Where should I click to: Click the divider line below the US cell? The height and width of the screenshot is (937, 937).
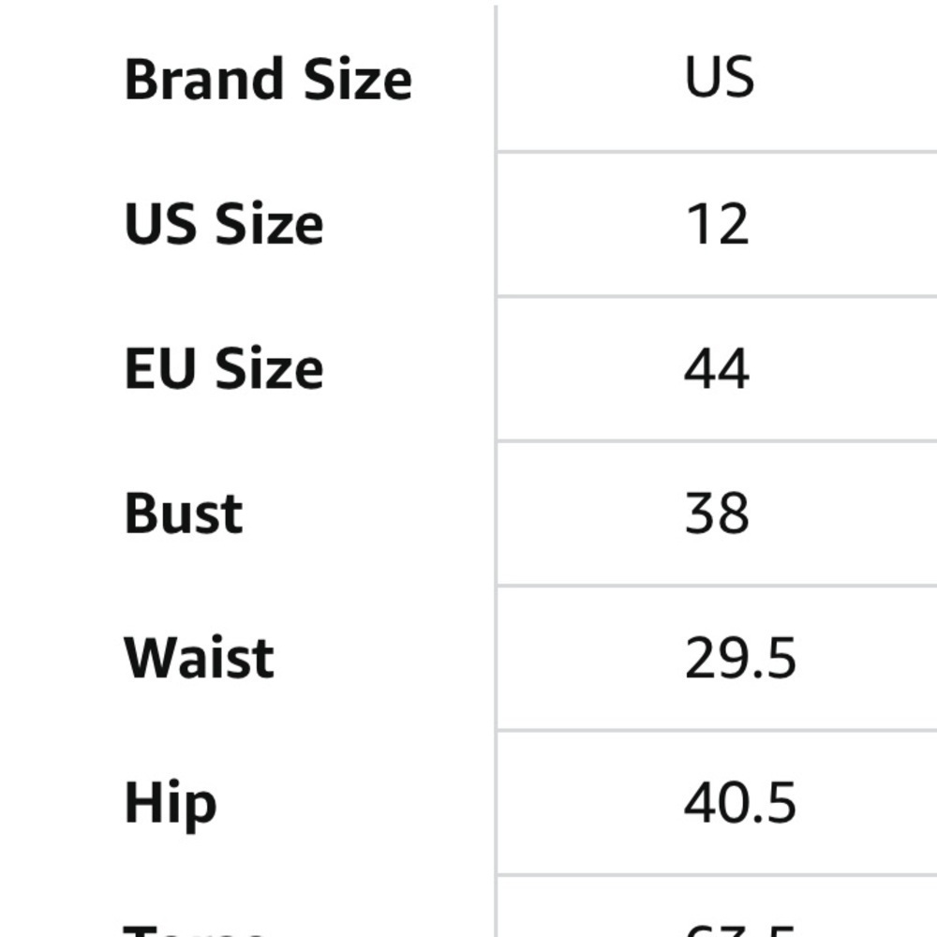click(x=717, y=152)
